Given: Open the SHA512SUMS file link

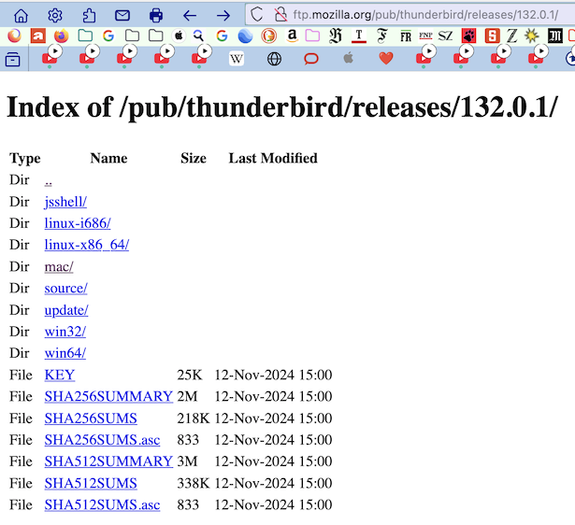Looking at the screenshot, I should click(x=91, y=483).
